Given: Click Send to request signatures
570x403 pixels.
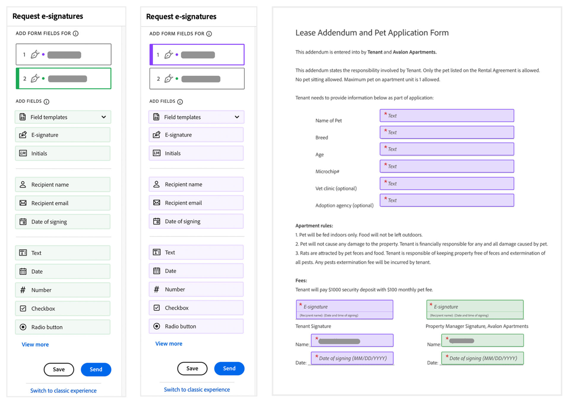Looking at the screenshot, I should (96, 369).
